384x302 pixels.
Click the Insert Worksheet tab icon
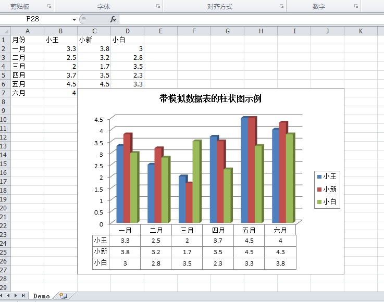click(x=63, y=296)
